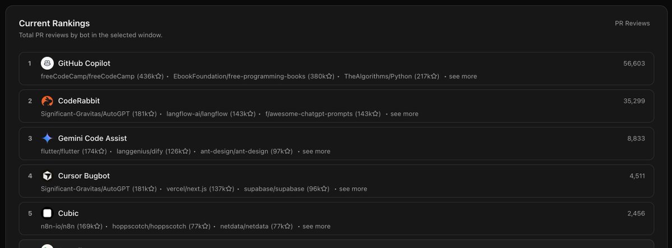This screenshot has width=672, height=248.
Task: Expand see more in Cubic row
Action: 316,227
